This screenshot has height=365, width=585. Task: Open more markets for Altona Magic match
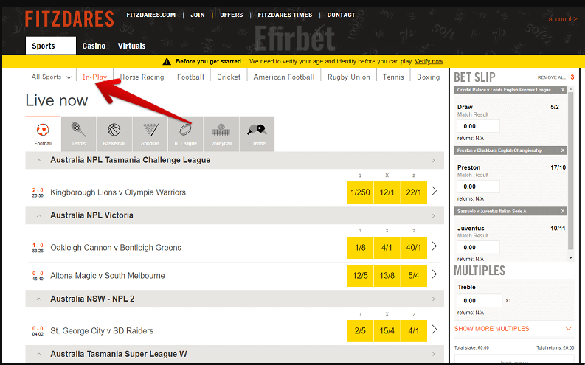click(x=434, y=274)
